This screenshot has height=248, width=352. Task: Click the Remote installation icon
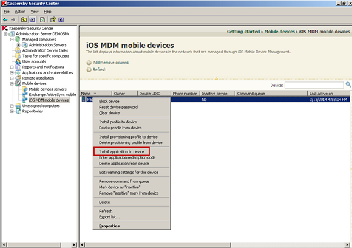[18, 78]
